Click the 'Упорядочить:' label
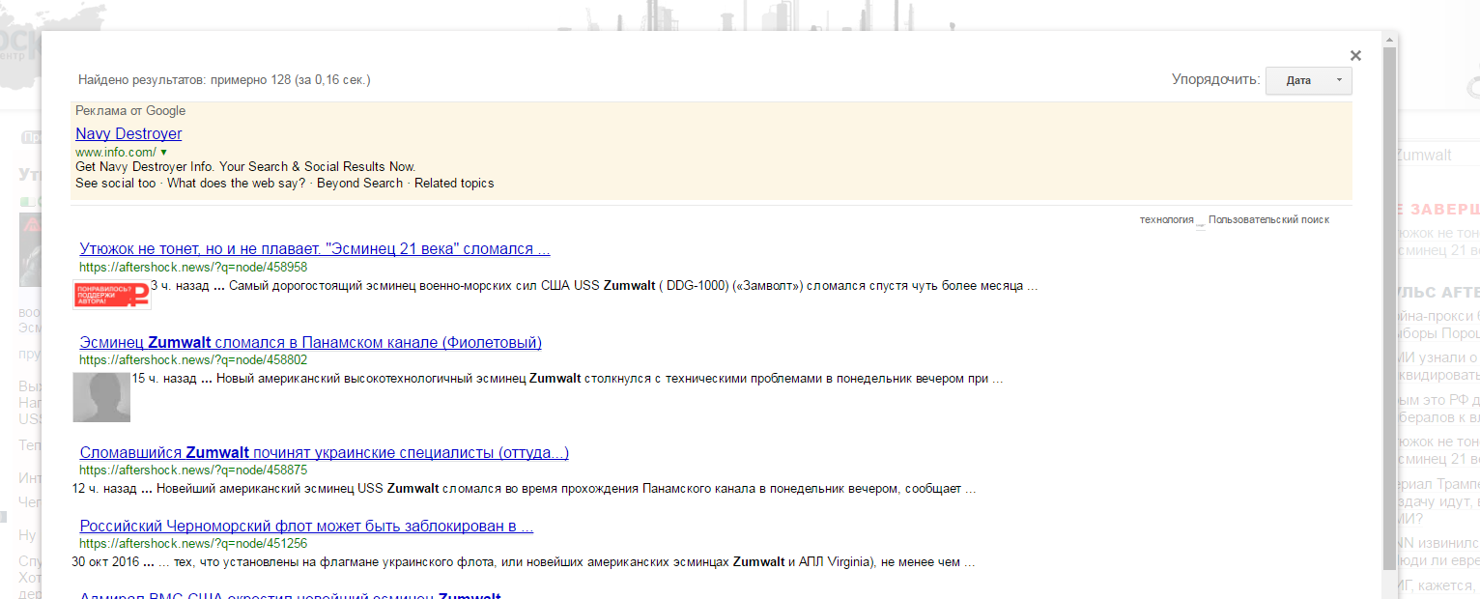1480x599 pixels. pyautogui.click(x=1215, y=79)
